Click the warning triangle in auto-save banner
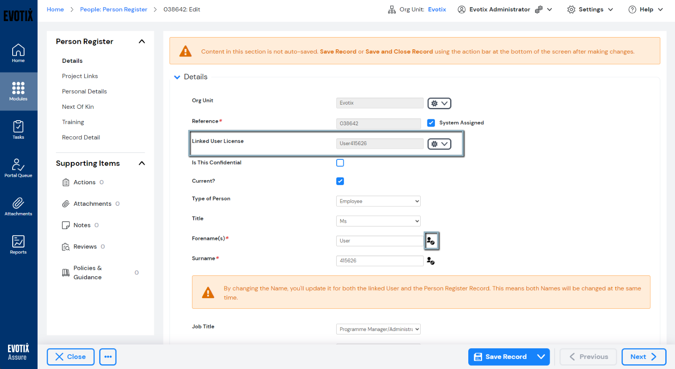675x369 pixels. 186,51
